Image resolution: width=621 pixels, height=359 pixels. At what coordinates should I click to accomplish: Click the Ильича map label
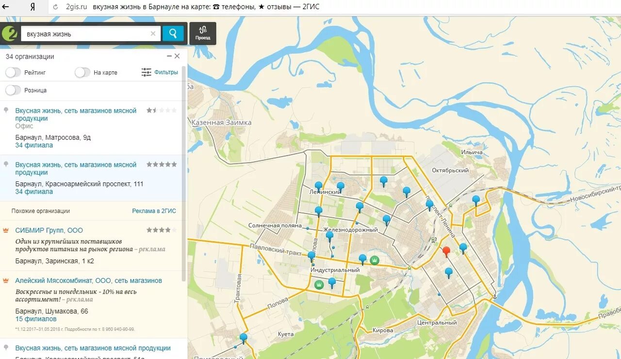coord(472,152)
